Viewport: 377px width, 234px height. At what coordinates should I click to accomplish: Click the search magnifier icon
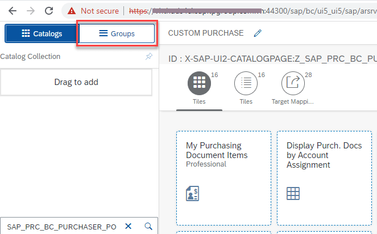pyautogui.click(x=148, y=226)
